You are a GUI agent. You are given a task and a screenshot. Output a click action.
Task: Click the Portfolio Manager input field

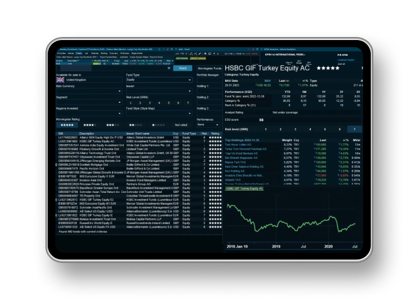(209, 81)
